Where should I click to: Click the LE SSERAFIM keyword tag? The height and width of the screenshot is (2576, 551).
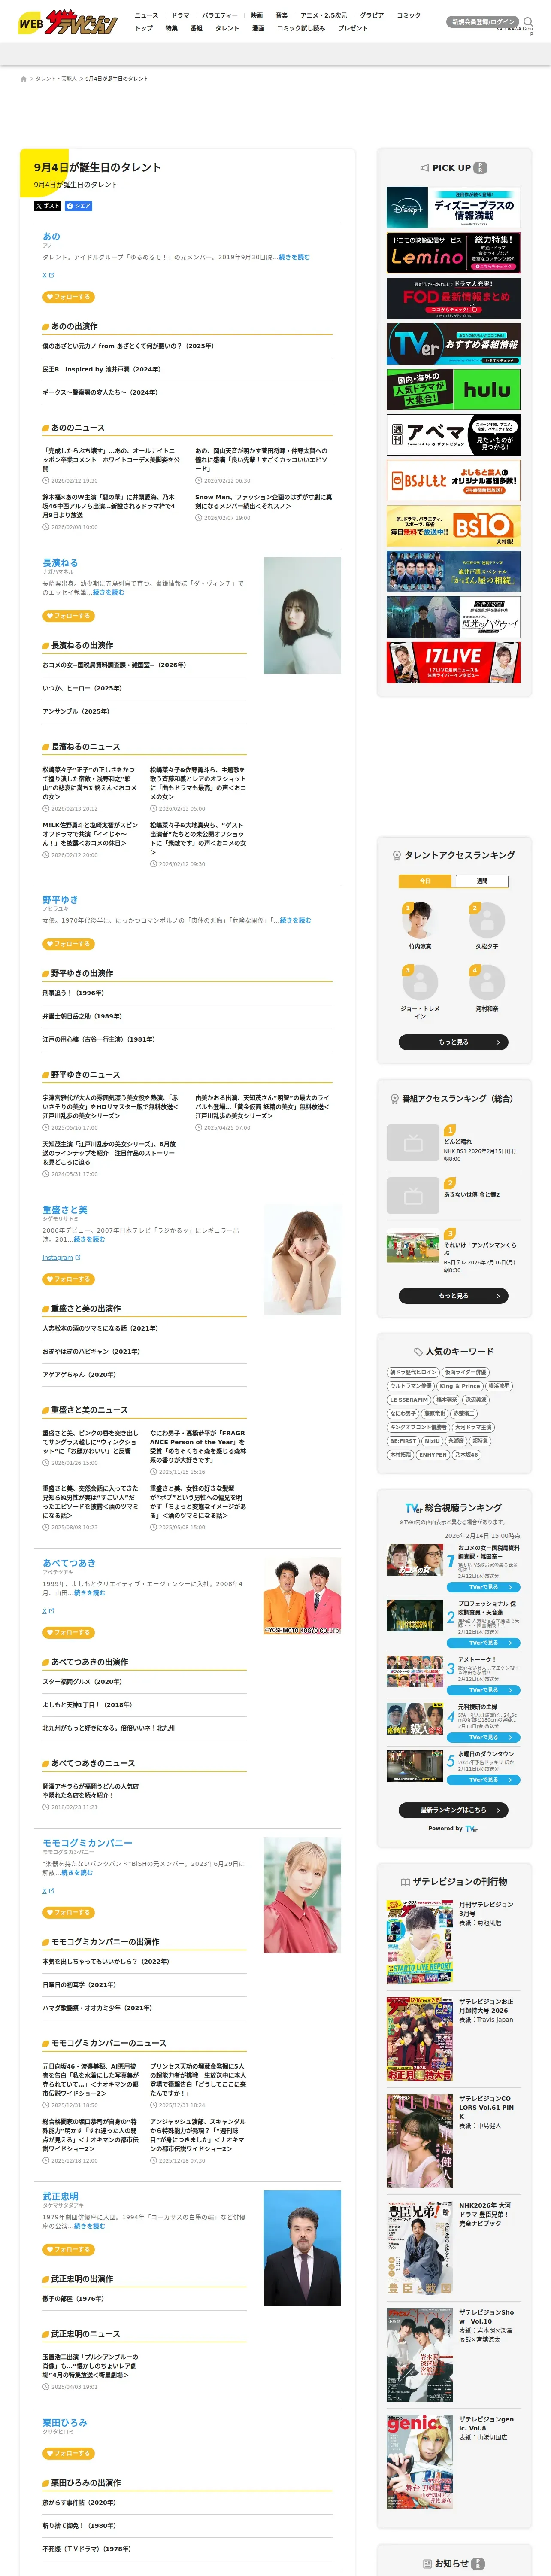click(409, 1400)
